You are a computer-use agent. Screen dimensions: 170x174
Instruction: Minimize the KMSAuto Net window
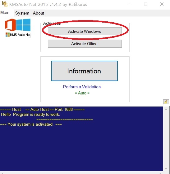(x=130, y=4)
